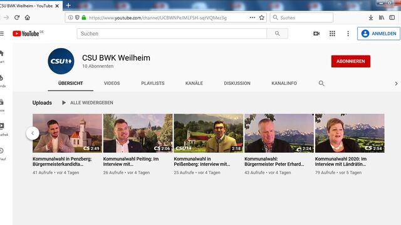Click the tracking protection shield icon
The height and width of the screenshot is (225, 401).
(77, 17)
